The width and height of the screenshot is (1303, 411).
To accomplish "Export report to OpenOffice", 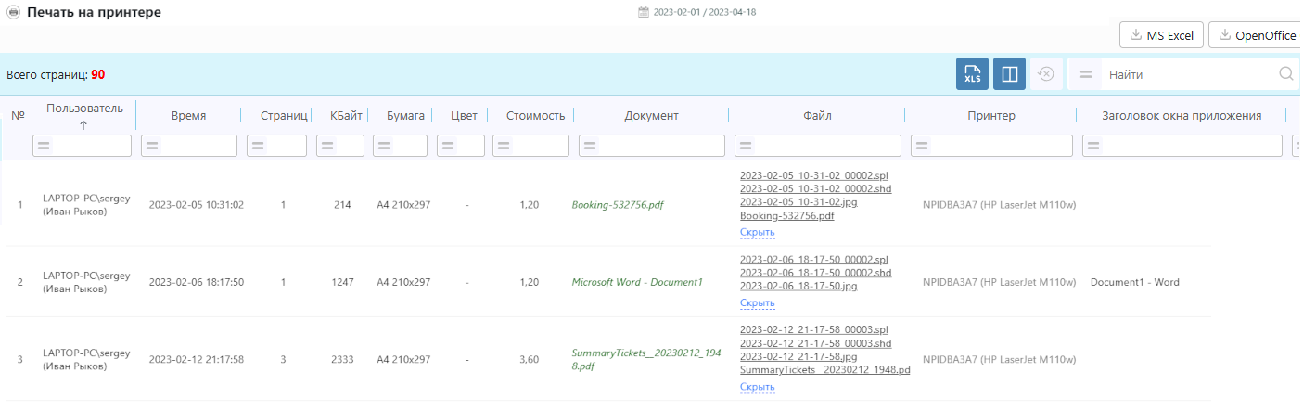I will coord(1257,35).
